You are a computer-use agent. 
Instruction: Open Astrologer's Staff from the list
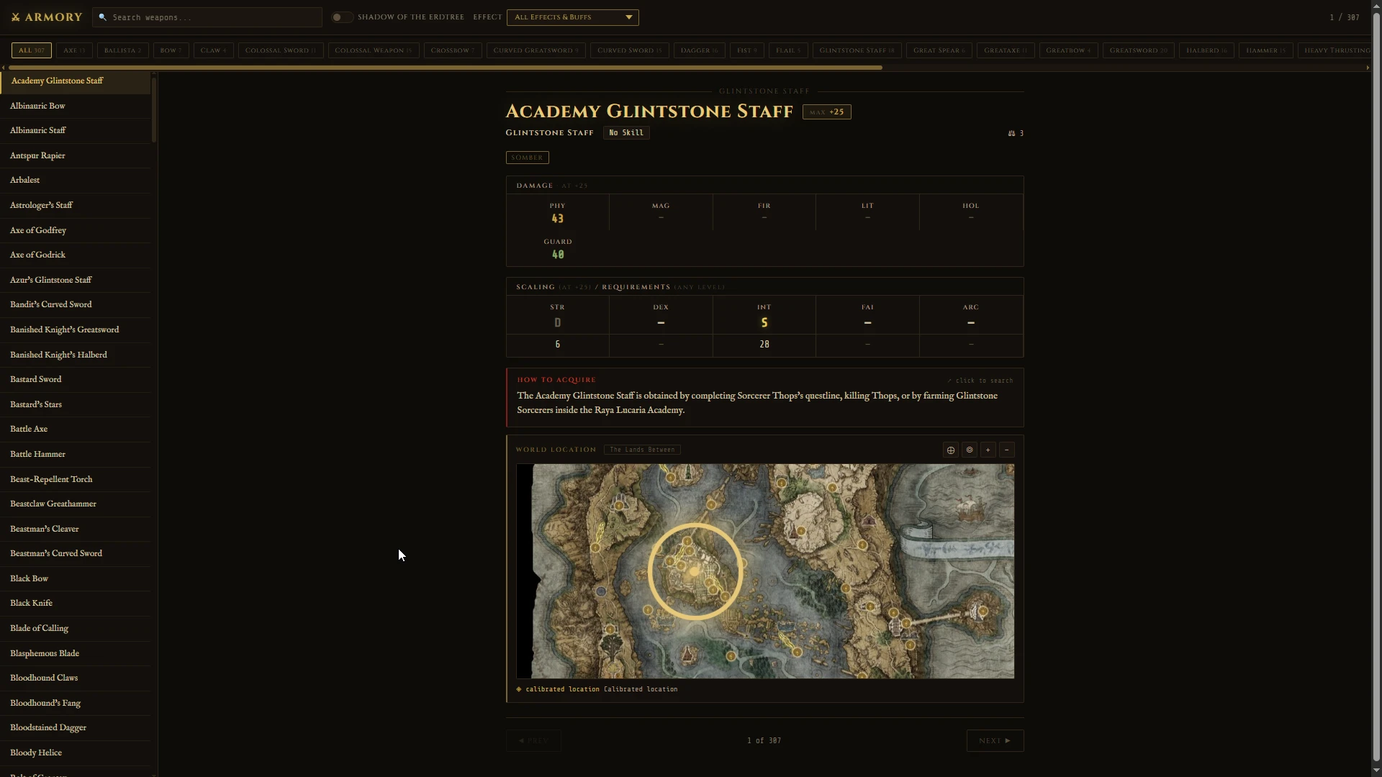[76, 206]
